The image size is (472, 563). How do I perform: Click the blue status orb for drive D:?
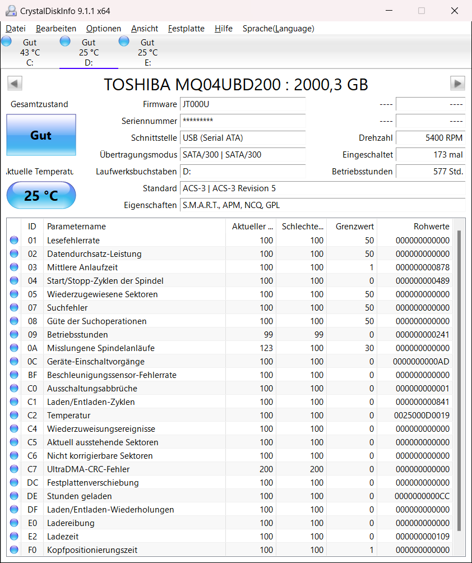click(x=65, y=41)
